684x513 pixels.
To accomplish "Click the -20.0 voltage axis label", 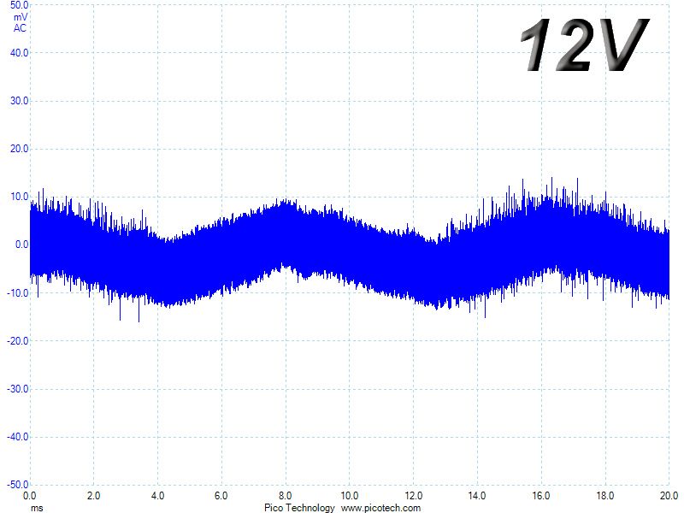I will pyautogui.click(x=18, y=340).
